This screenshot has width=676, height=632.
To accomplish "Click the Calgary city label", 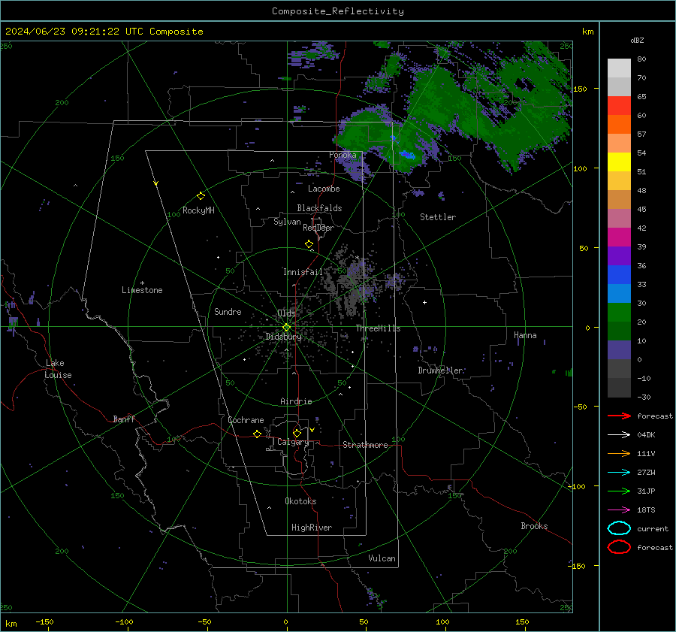I will point(293,442).
